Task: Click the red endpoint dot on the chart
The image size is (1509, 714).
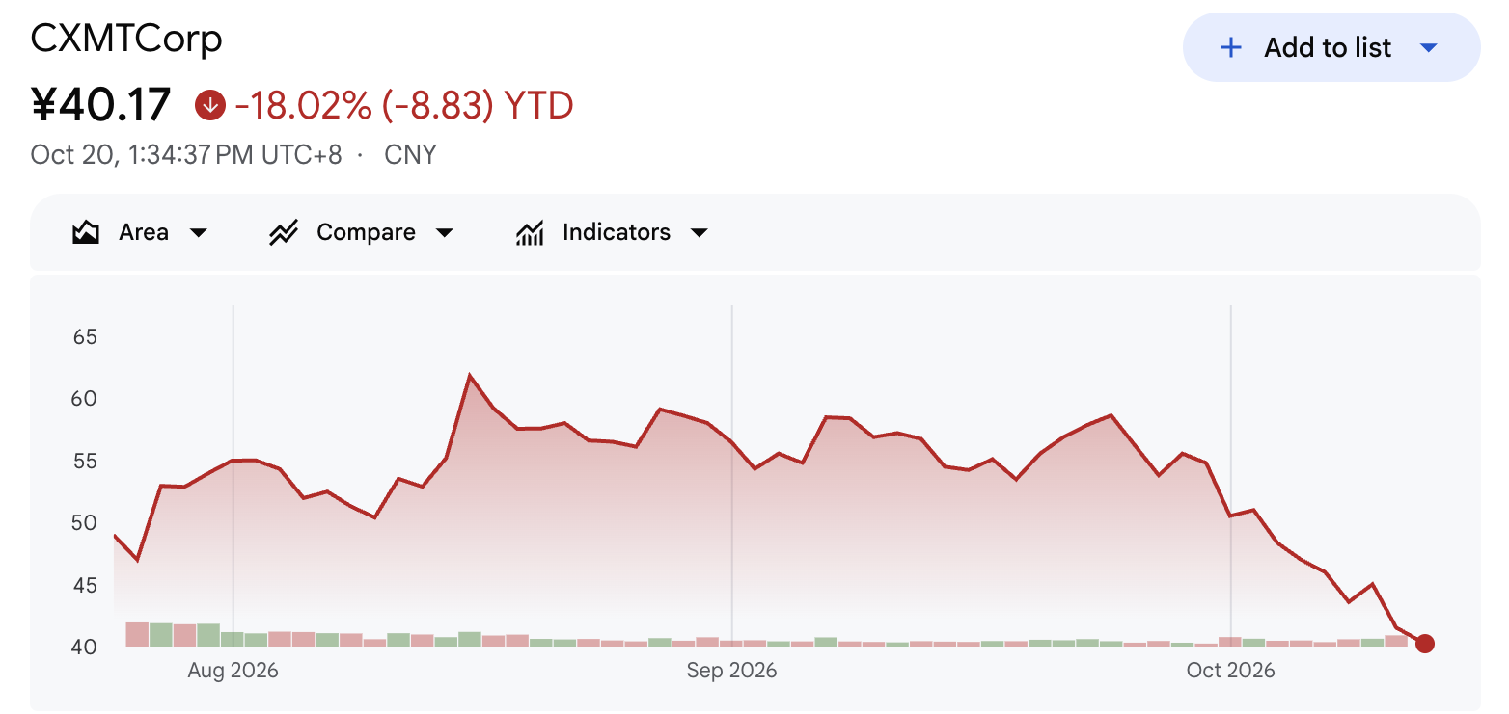Action: click(x=1425, y=644)
